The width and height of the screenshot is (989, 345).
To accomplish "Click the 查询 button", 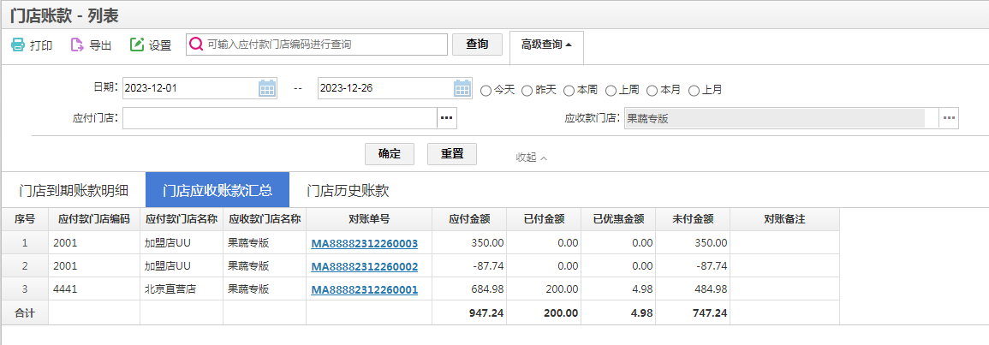I will click(x=478, y=45).
